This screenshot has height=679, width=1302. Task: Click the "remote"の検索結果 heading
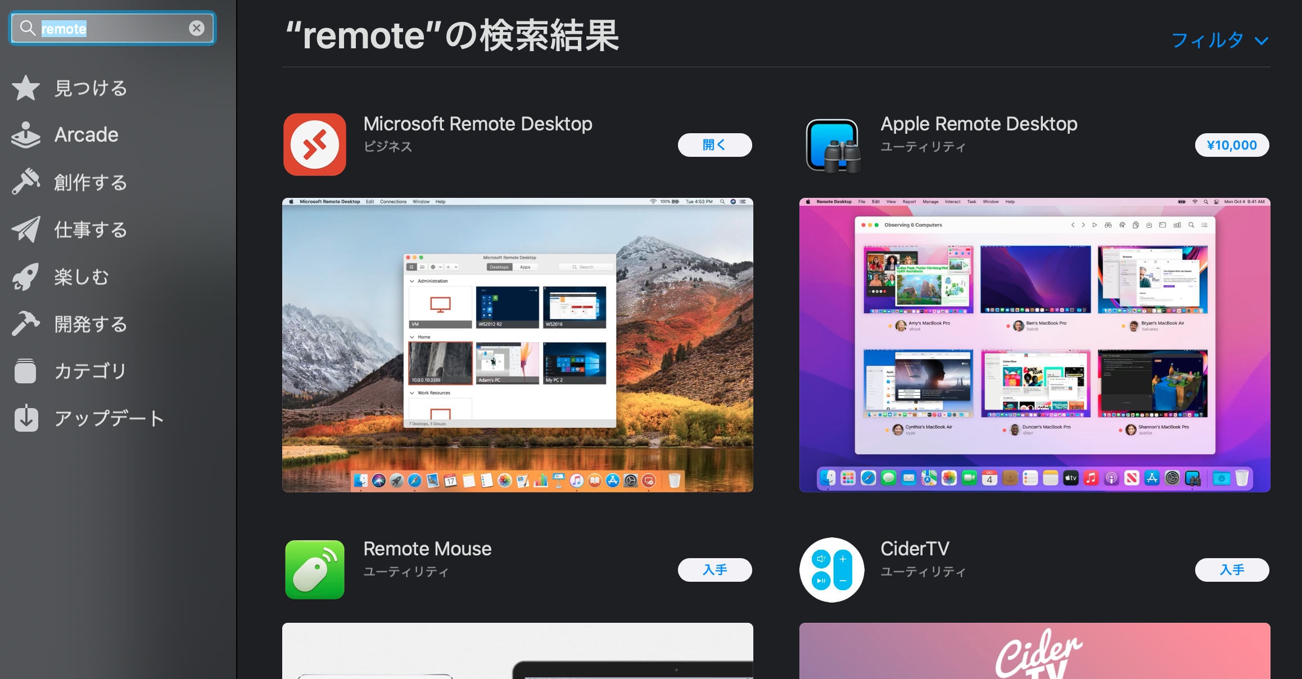pyautogui.click(x=453, y=35)
